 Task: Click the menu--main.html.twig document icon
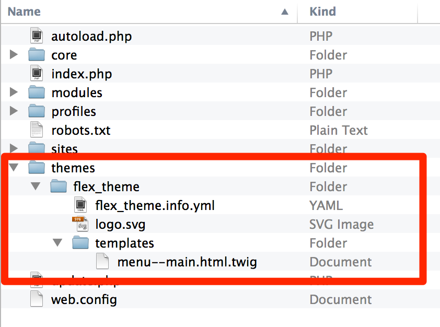pos(102,261)
